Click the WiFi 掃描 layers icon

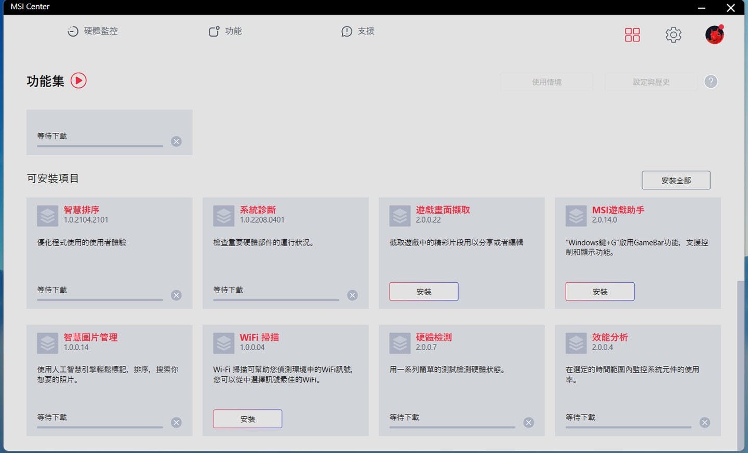224,343
